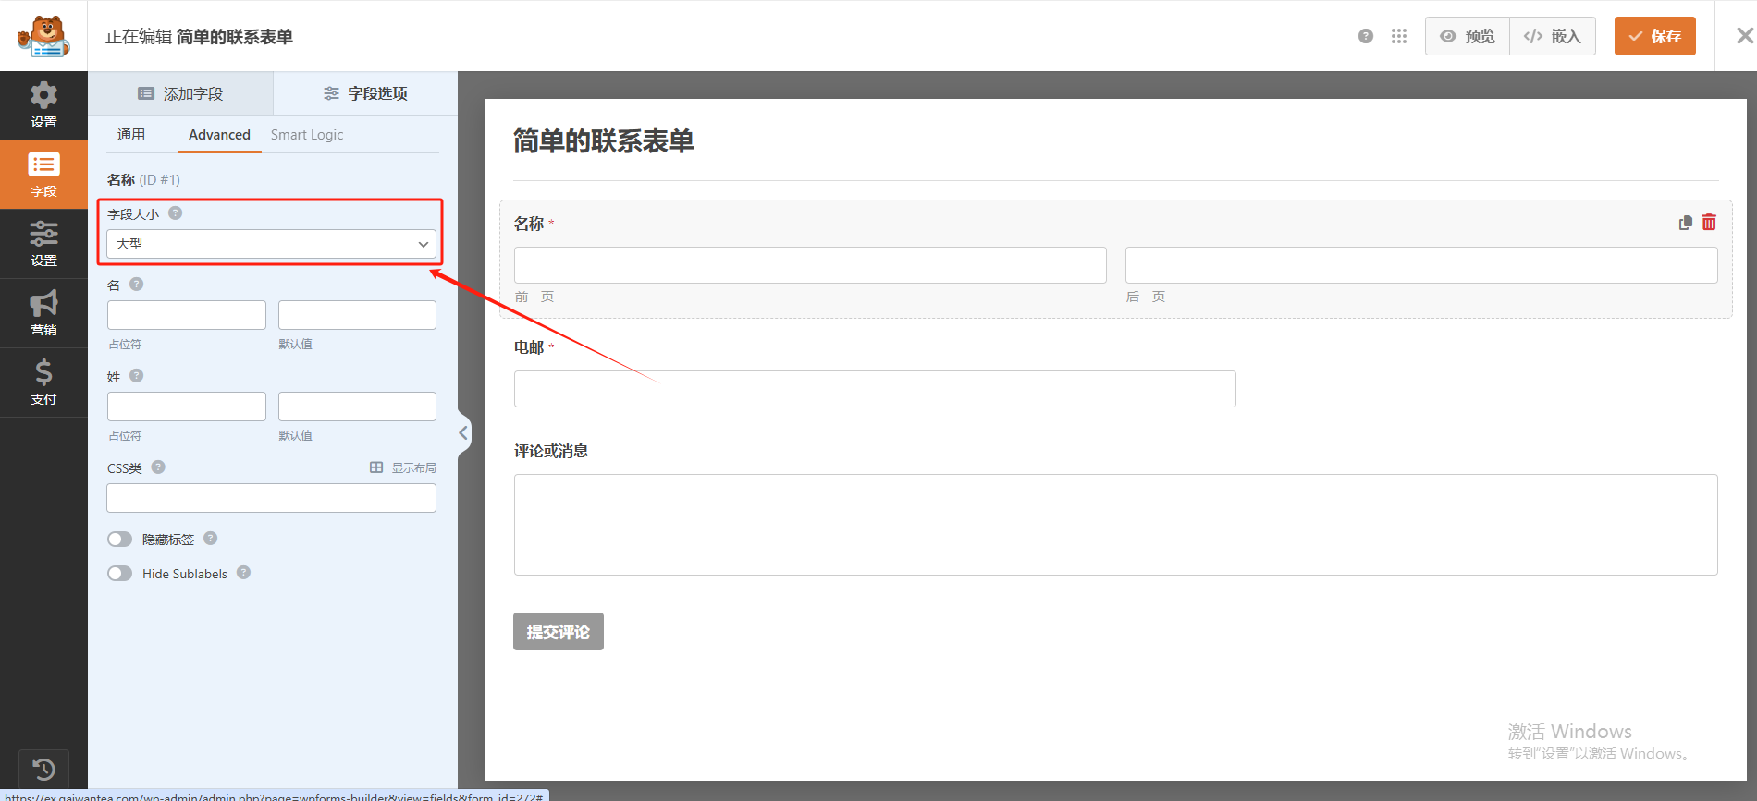
Task: Open revision history clock icon
Action: click(43, 769)
